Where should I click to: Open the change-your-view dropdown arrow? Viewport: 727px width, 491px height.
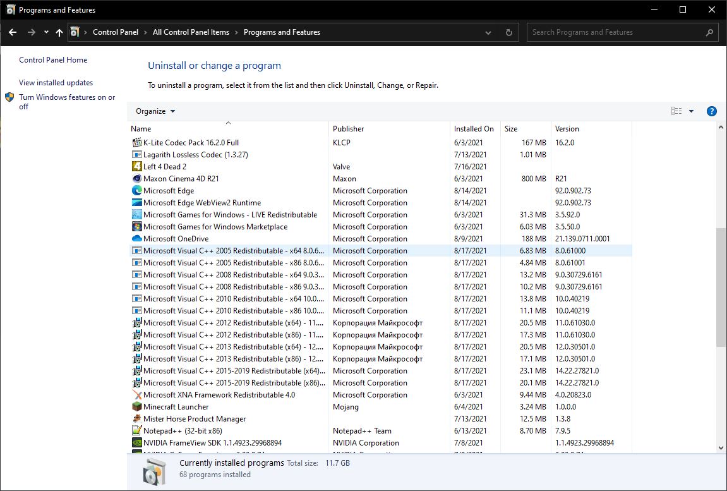click(x=692, y=111)
